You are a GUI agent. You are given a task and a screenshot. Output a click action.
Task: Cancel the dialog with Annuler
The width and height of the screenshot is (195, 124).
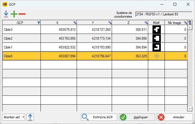coord(175,117)
